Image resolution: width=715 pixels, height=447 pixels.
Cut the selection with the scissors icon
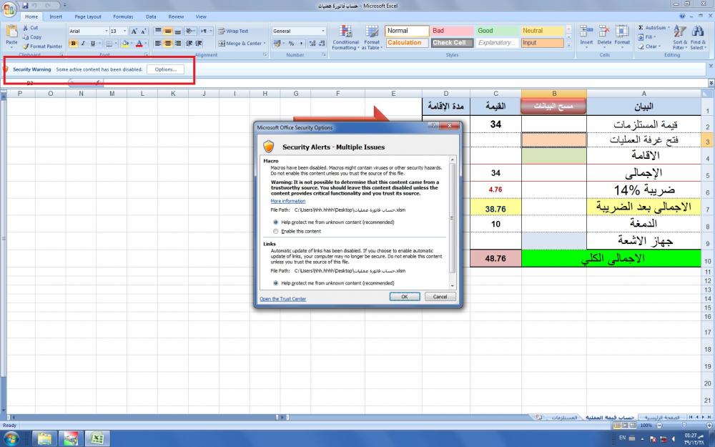coord(26,28)
